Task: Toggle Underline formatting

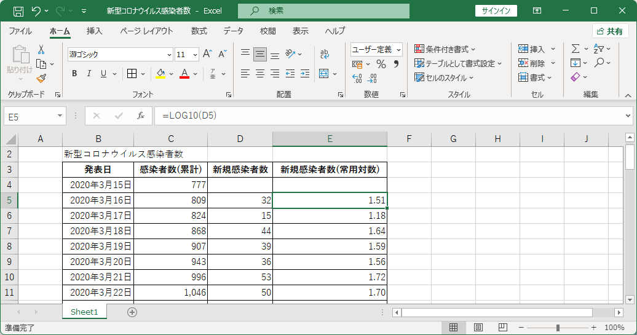Action: tap(103, 74)
